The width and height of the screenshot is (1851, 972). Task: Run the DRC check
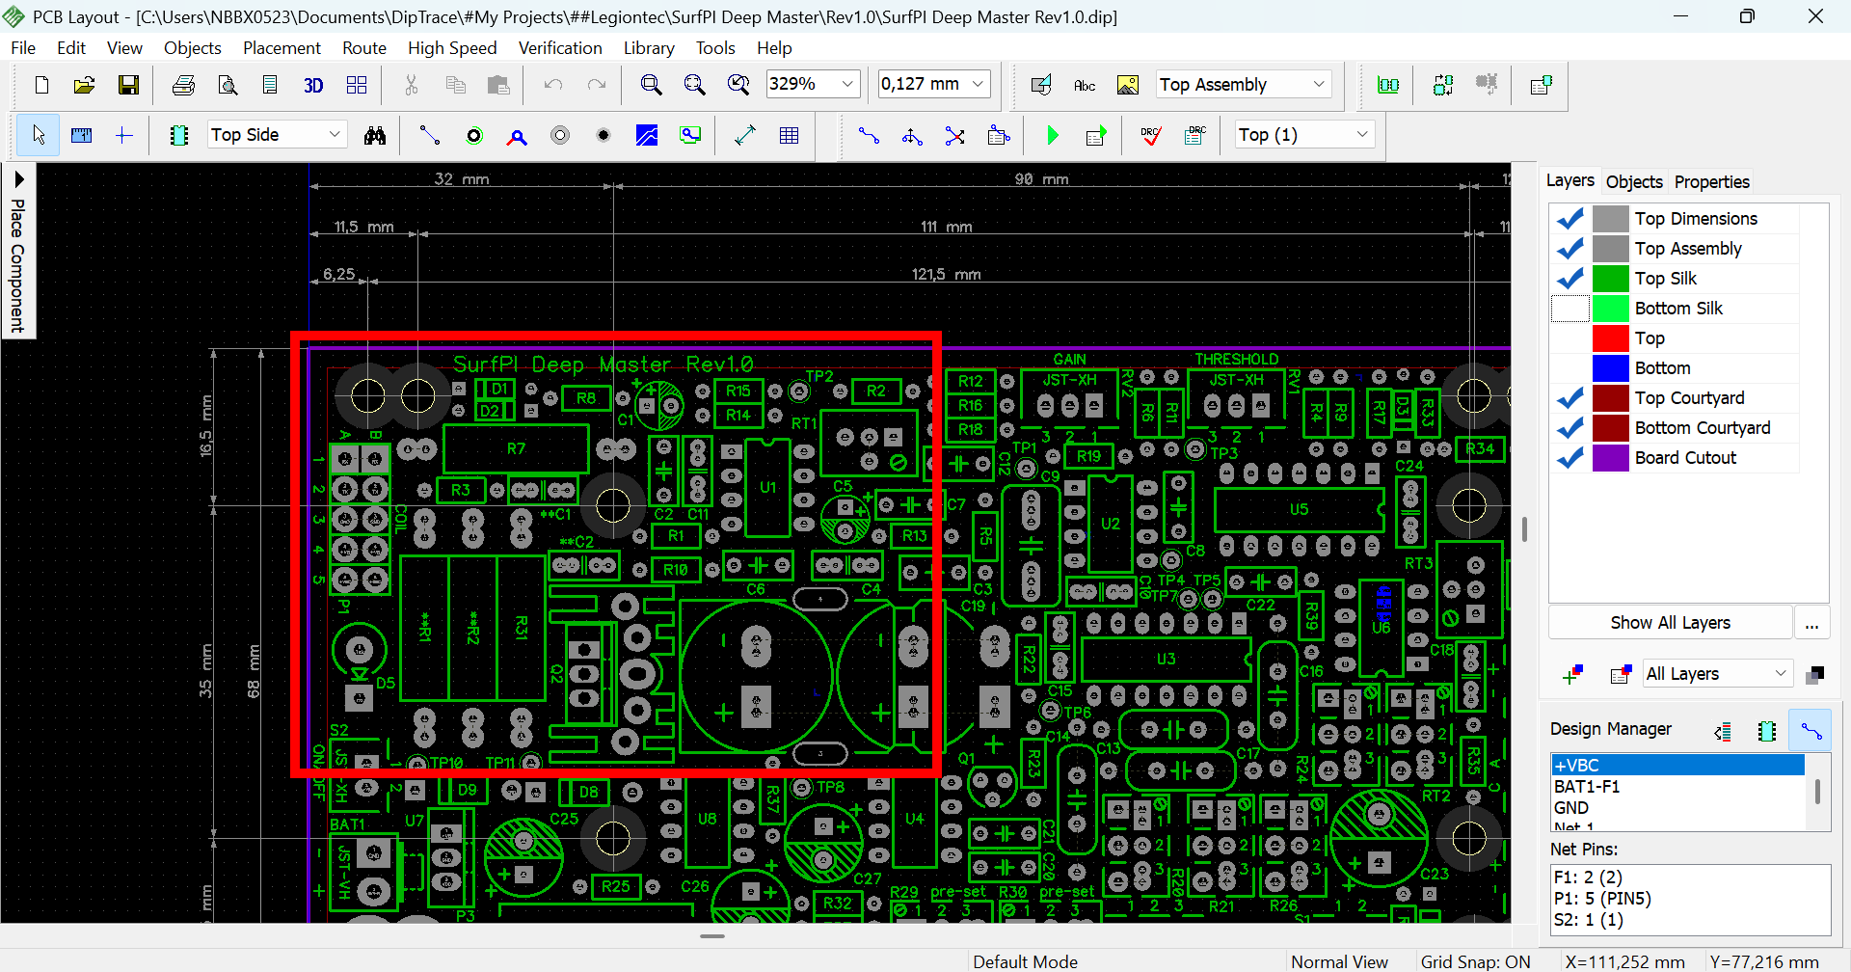tap(1150, 136)
